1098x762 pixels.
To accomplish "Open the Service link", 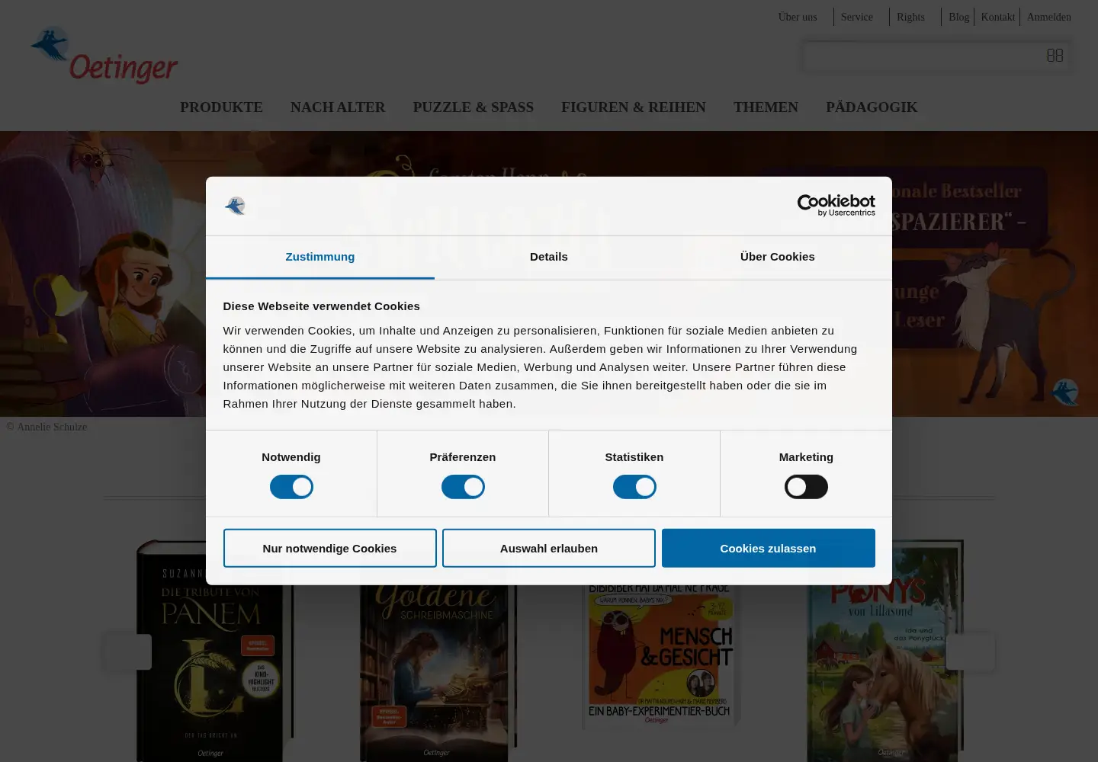I will 857,17.
